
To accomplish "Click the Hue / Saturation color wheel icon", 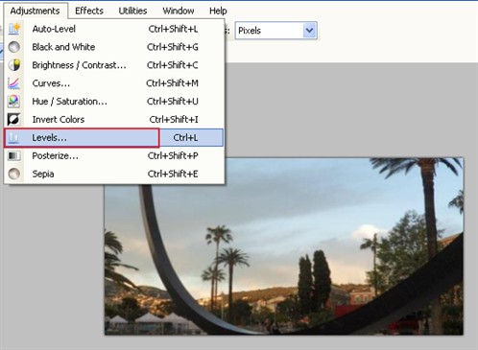I will point(14,102).
